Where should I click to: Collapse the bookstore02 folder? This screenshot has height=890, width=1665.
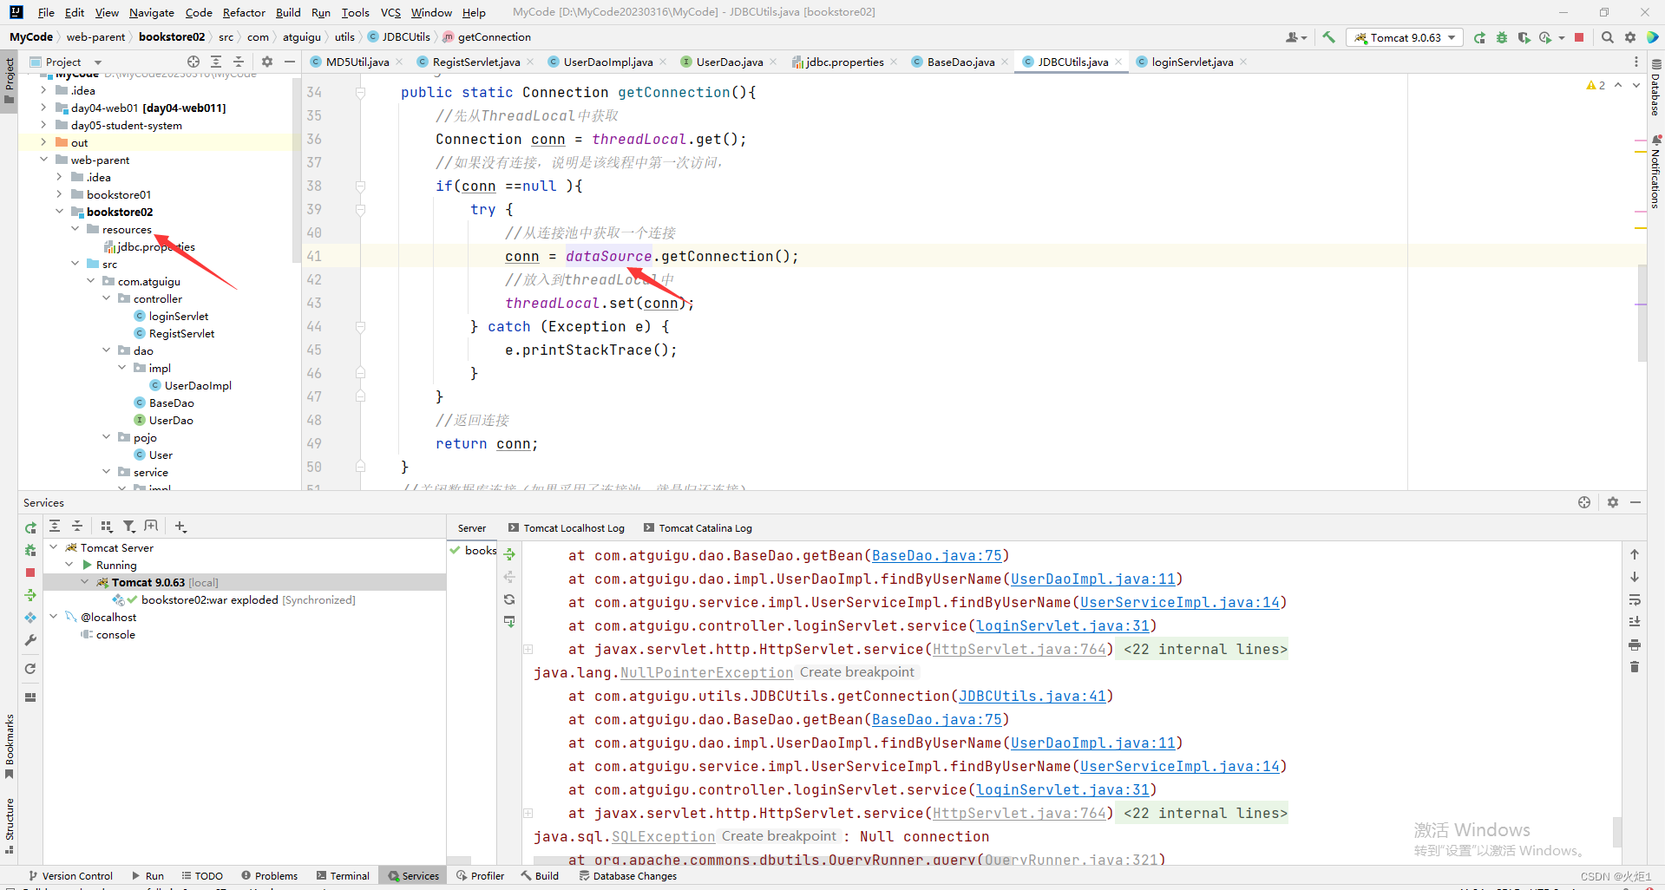[x=59, y=212]
